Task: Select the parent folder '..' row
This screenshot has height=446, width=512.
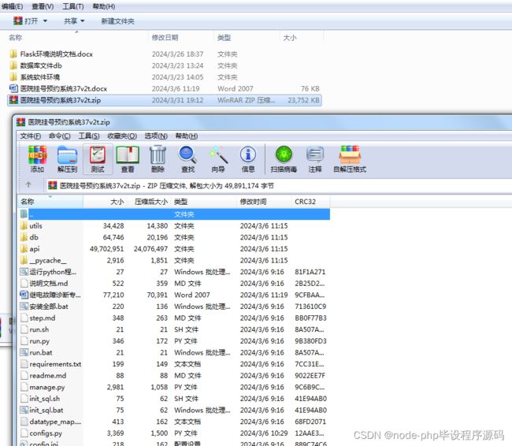Action: click(x=174, y=214)
